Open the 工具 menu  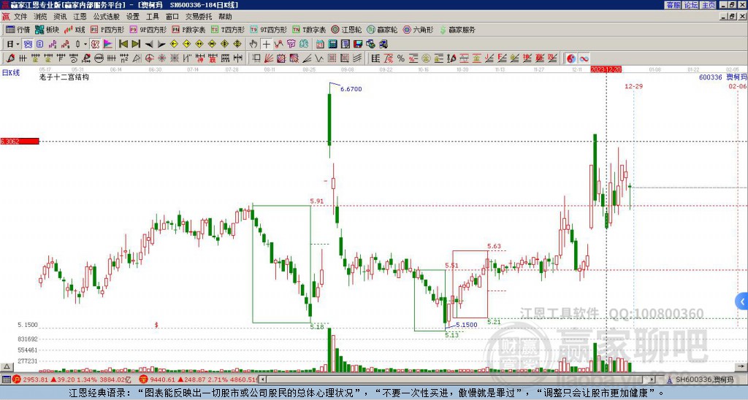(x=152, y=17)
